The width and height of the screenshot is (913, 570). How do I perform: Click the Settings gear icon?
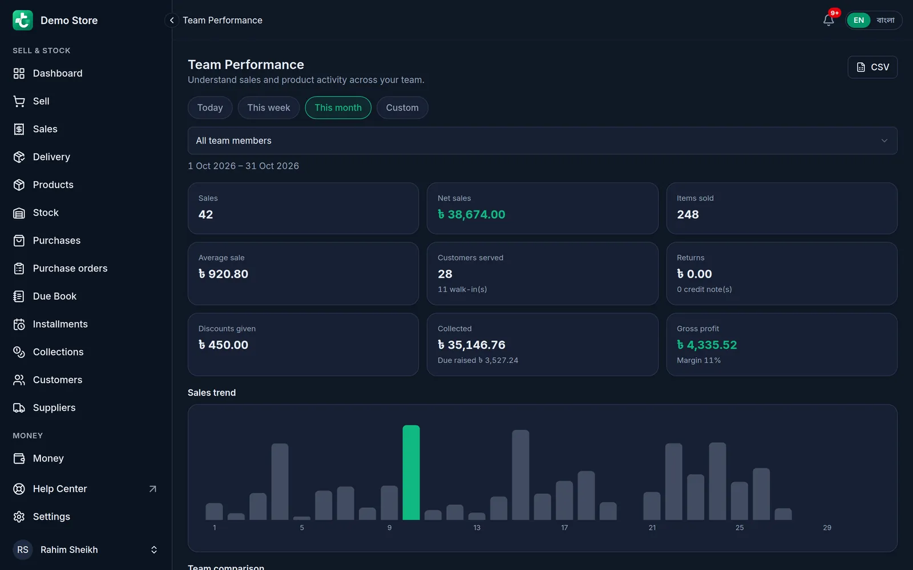(19, 517)
